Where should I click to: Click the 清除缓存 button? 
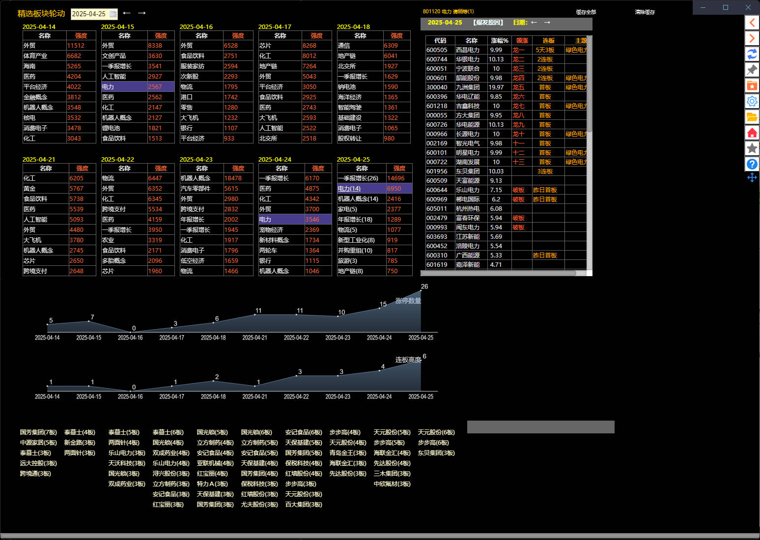point(645,12)
